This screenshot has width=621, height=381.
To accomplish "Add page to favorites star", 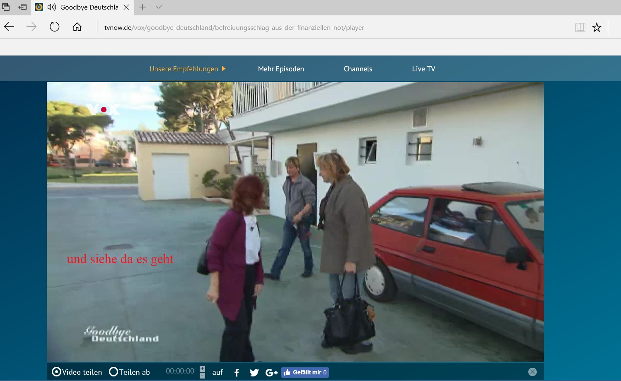I will (x=597, y=27).
